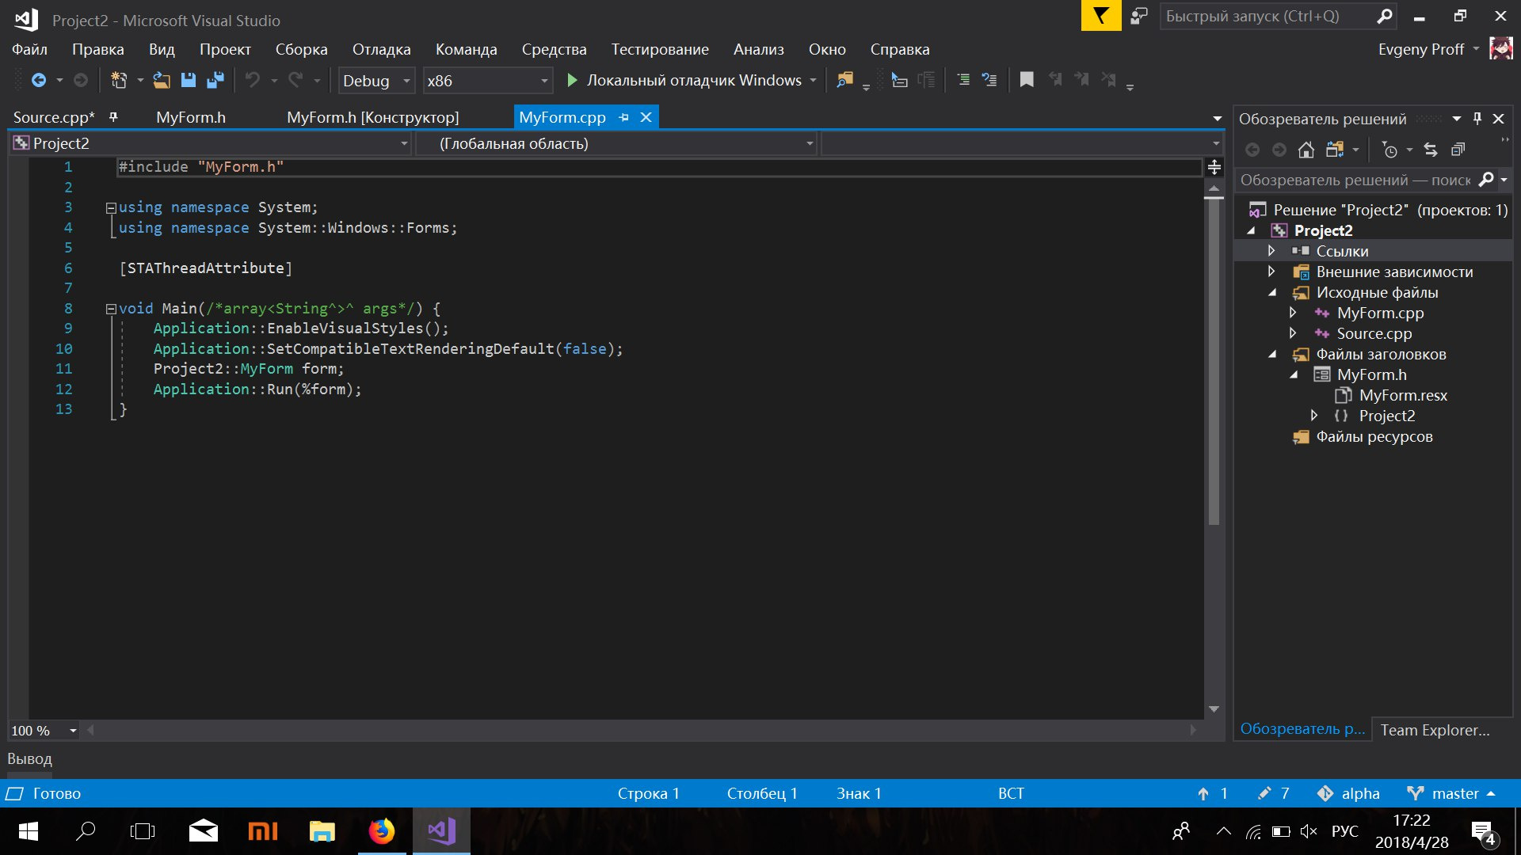Open the x86 platform dropdown

point(544,81)
